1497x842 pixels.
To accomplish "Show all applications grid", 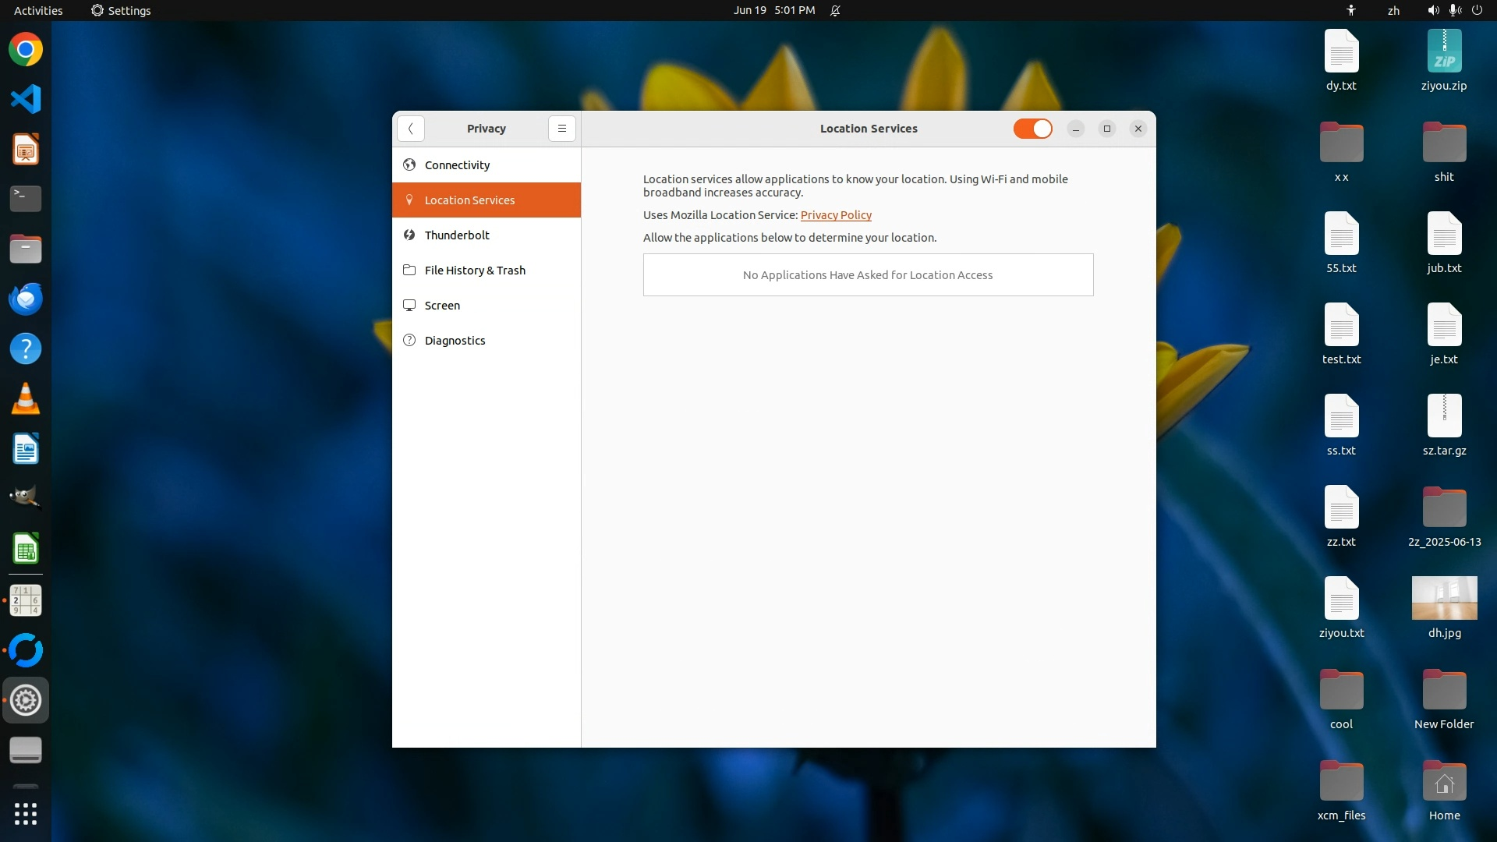I will tap(26, 814).
